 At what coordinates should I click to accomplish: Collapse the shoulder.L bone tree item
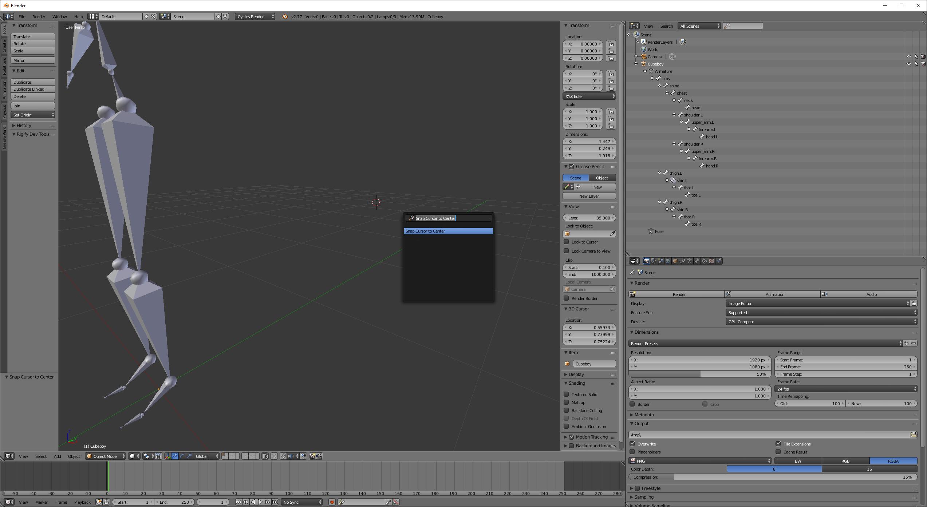point(674,115)
